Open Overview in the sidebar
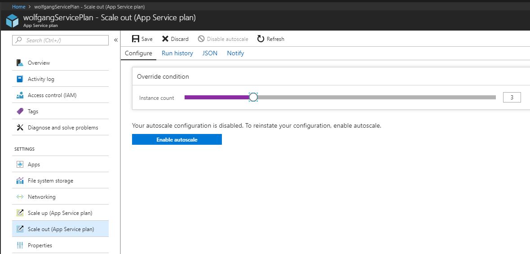This screenshot has height=254, width=530. click(60, 63)
